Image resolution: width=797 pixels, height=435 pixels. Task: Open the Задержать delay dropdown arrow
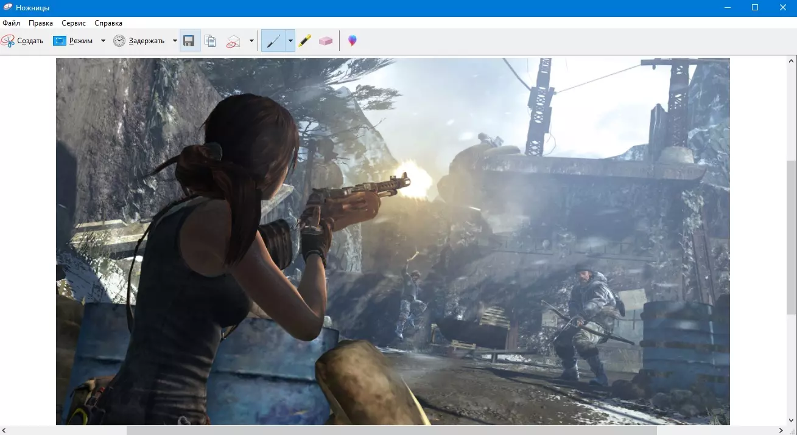coord(175,41)
